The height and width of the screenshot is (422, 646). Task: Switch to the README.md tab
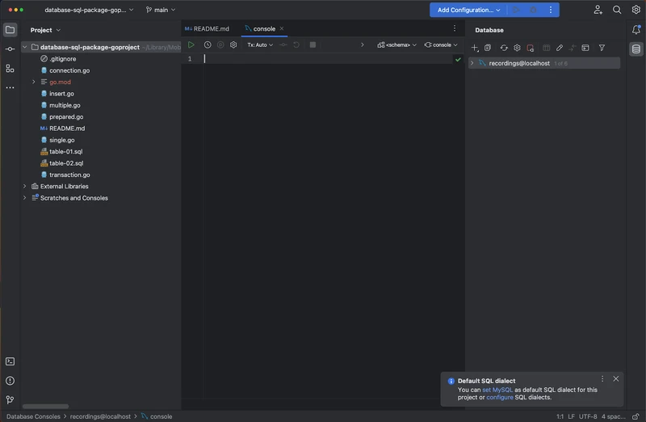(208, 29)
